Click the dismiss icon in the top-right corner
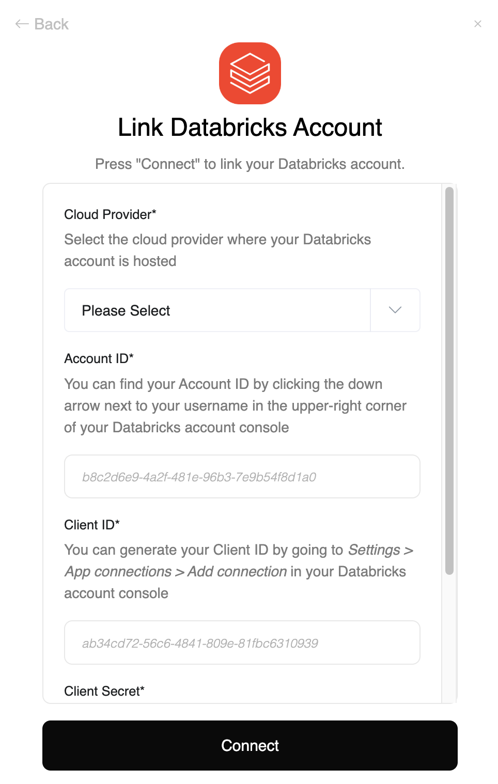The image size is (498, 784). 477,24
